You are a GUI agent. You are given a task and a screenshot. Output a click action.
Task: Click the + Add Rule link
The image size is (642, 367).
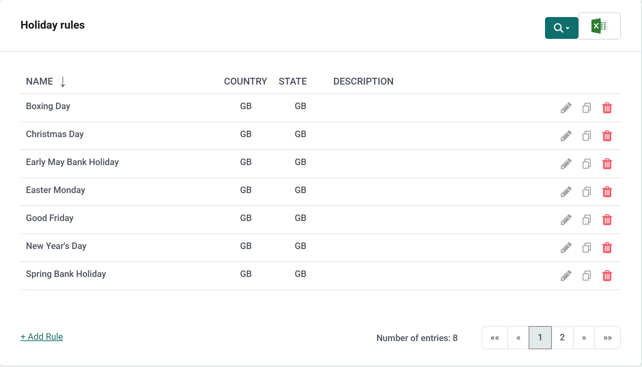click(42, 337)
